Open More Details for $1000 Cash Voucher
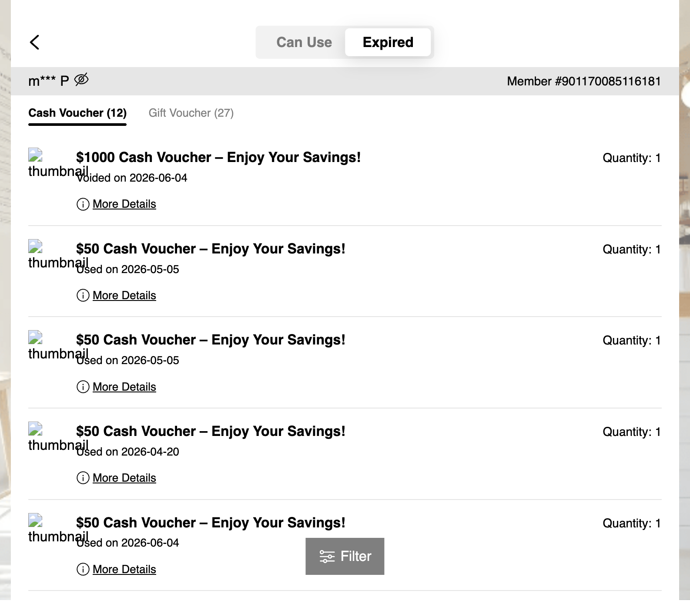690x601 pixels. (x=124, y=204)
